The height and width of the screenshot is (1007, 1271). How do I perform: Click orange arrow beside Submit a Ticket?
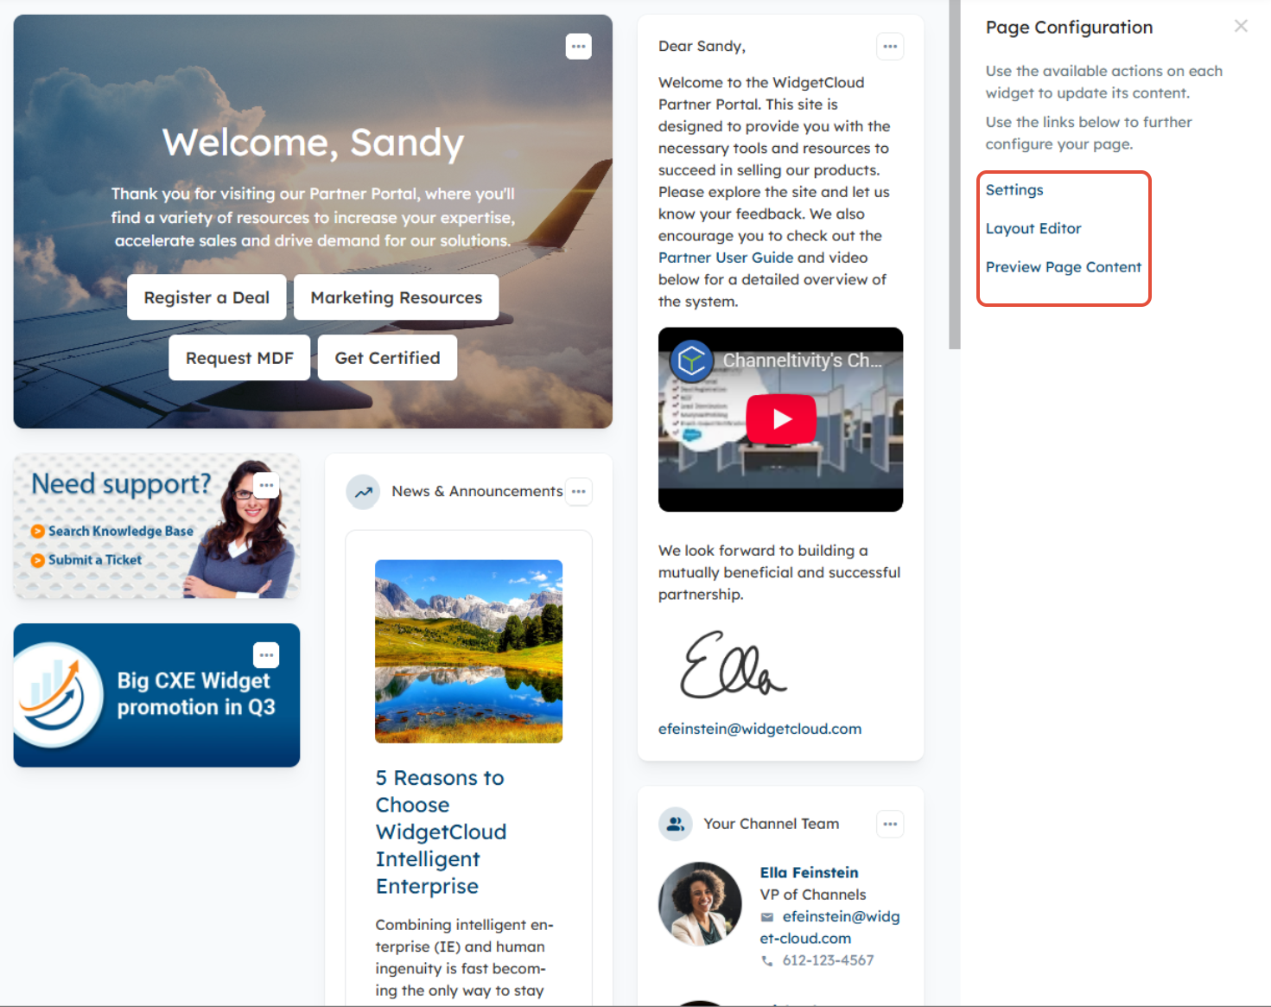coord(37,561)
